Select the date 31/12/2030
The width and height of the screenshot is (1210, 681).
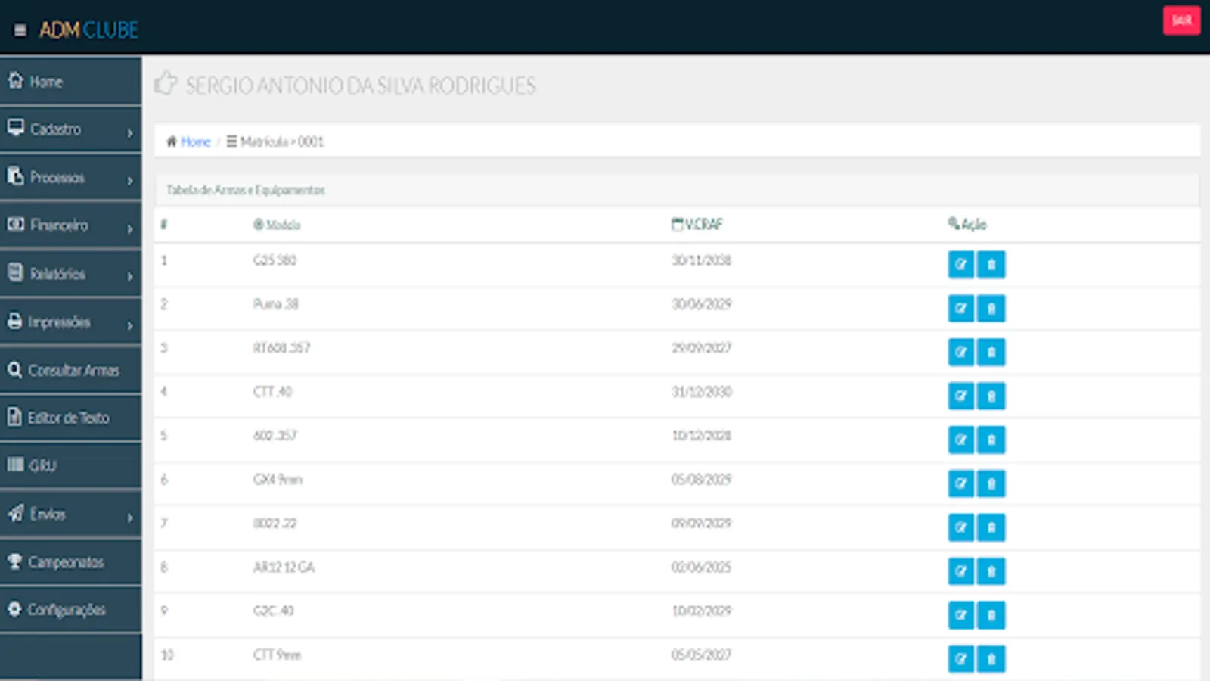(x=702, y=392)
